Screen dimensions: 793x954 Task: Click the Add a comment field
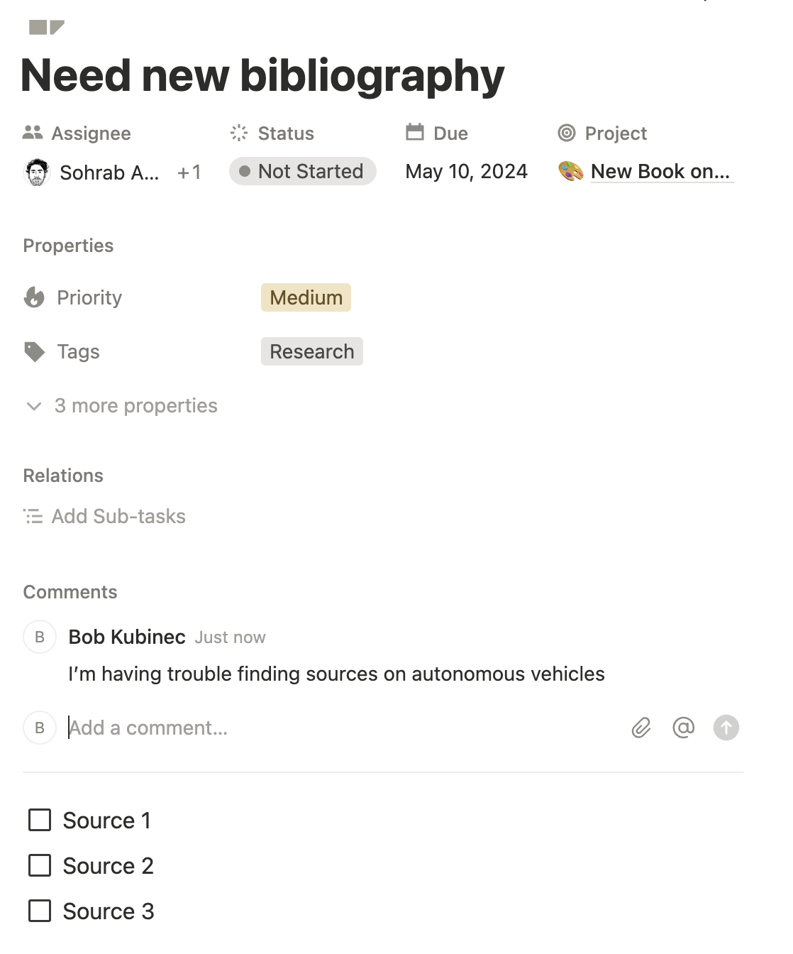coord(340,728)
